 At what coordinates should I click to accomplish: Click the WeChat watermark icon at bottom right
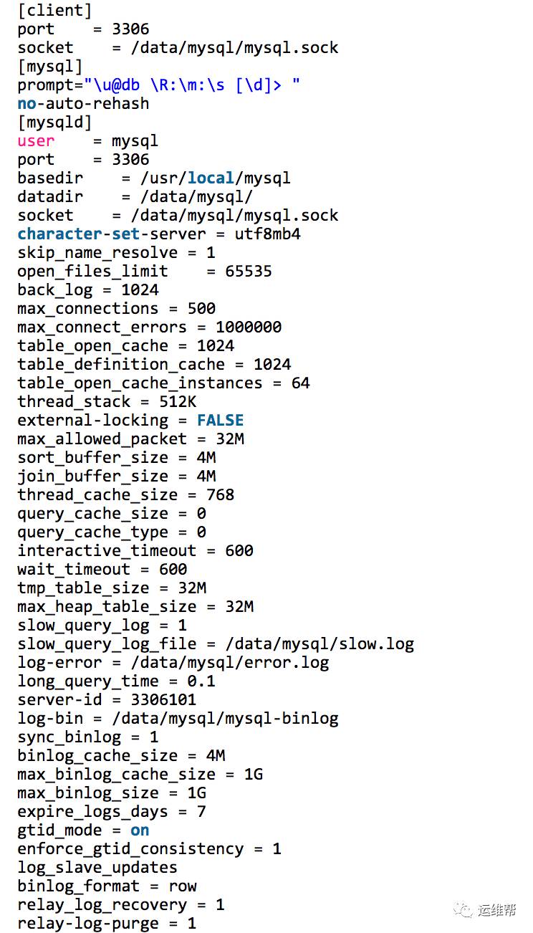coord(468,910)
